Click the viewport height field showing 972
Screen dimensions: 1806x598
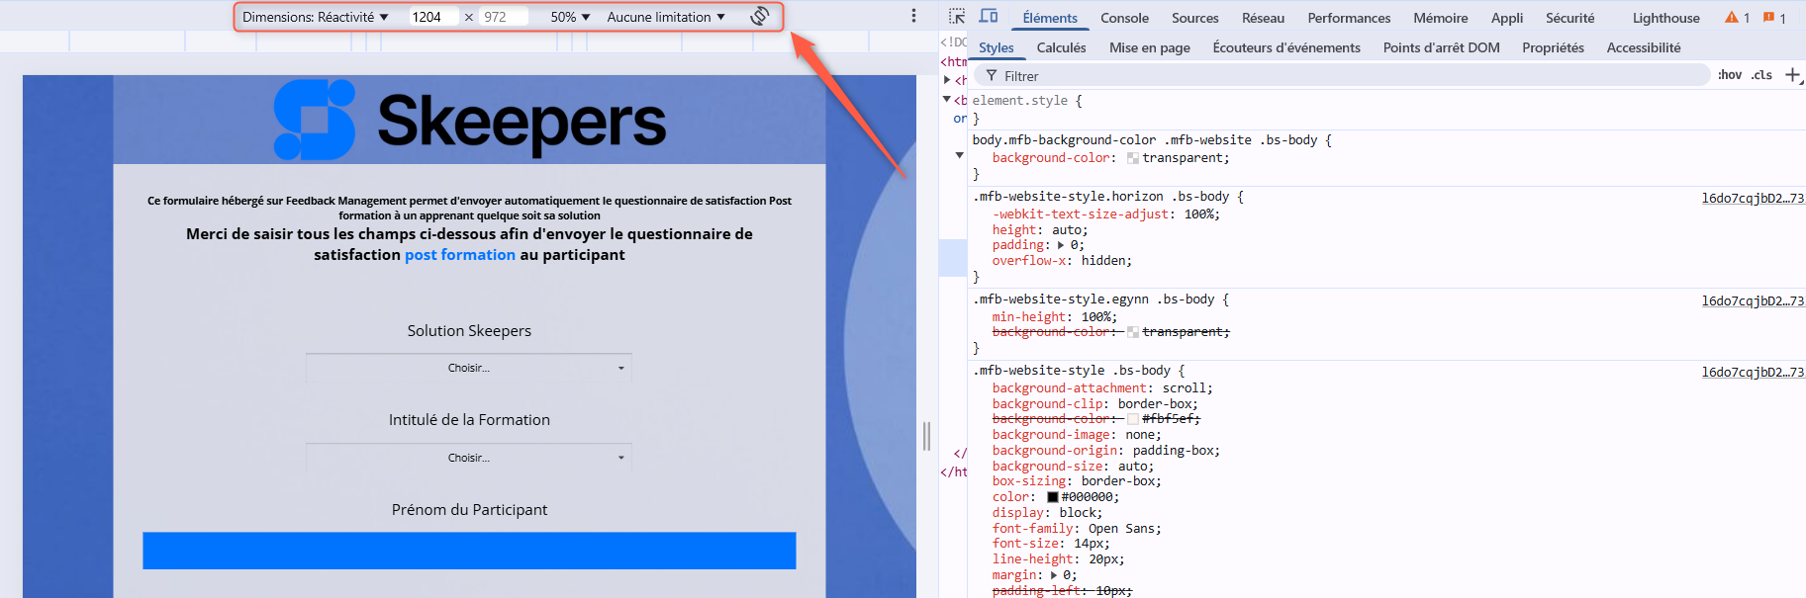pos(504,17)
